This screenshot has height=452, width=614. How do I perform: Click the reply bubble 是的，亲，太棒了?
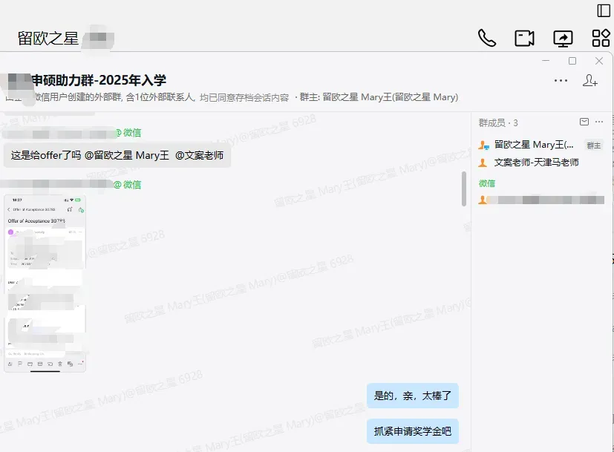412,396
